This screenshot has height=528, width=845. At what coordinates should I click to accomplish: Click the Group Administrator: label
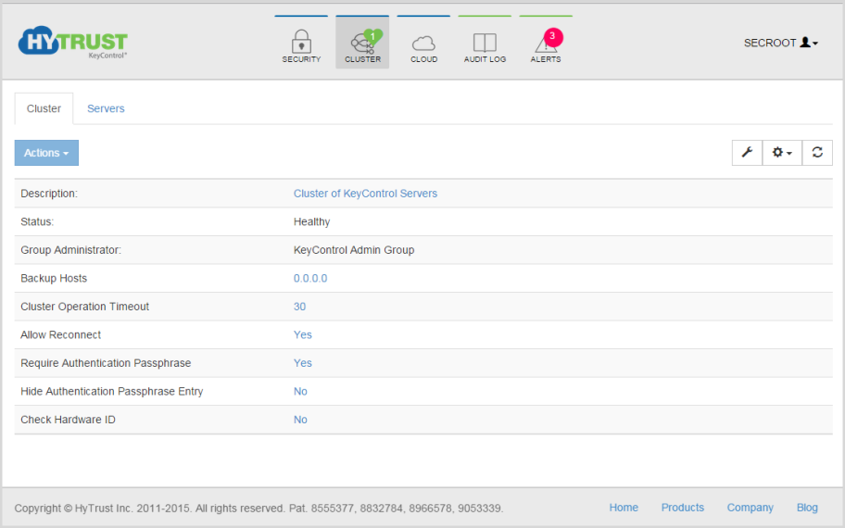tap(71, 250)
